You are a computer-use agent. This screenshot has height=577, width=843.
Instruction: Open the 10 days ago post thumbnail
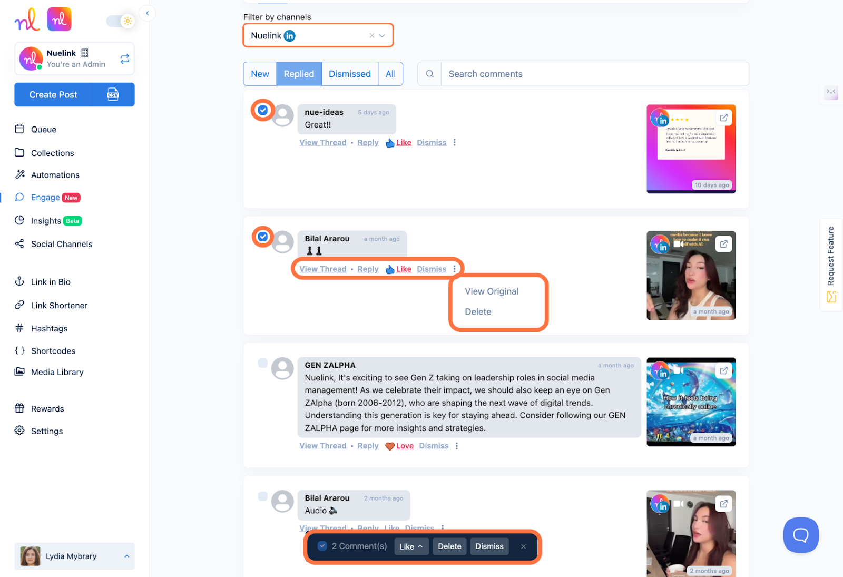click(x=691, y=149)
